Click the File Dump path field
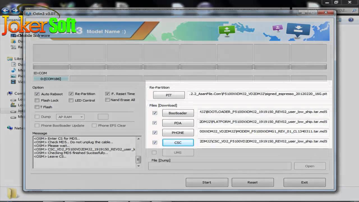This screenshot has height=202, width=359. [x=220, y=166]
